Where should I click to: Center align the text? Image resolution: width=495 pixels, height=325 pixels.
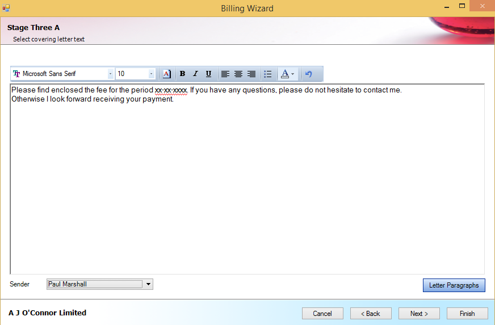point(238,74)
